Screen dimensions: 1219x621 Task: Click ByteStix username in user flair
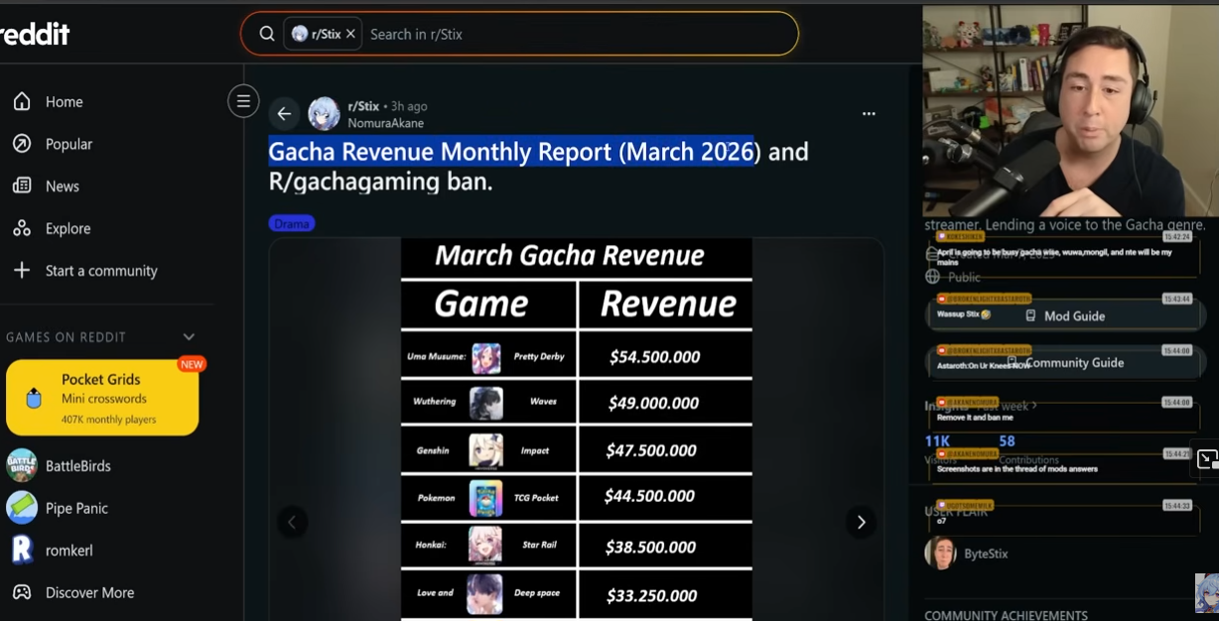pos(986,554)
